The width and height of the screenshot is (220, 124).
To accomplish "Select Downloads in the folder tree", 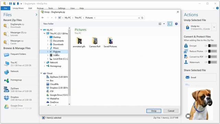I will click(x=58, y=44).
